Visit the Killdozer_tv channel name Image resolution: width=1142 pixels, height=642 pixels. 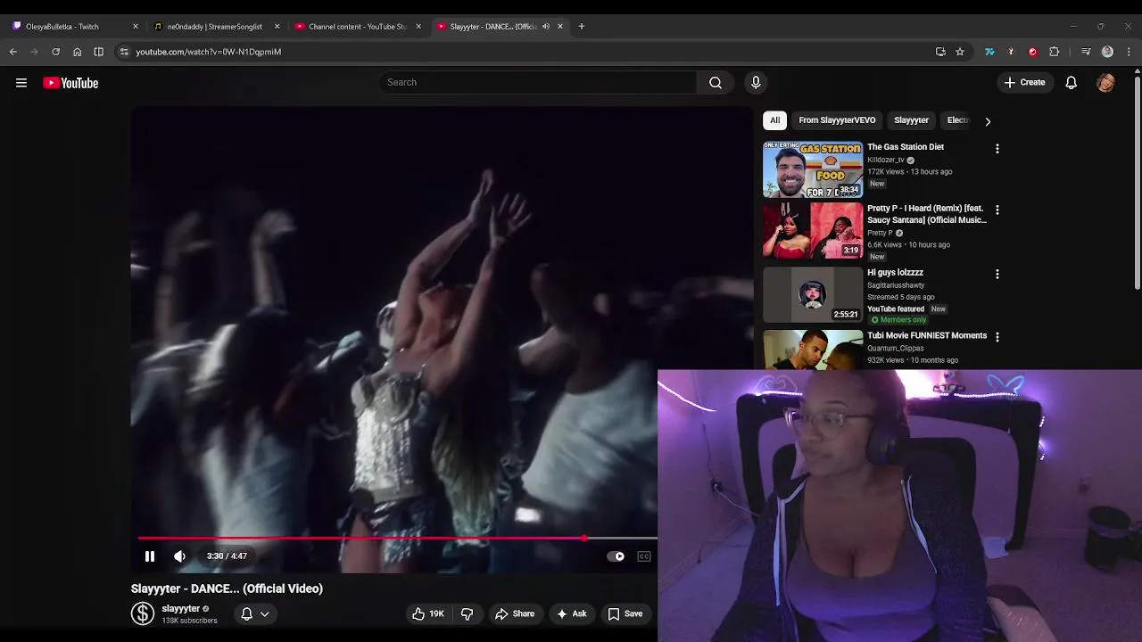pos(885,160)
